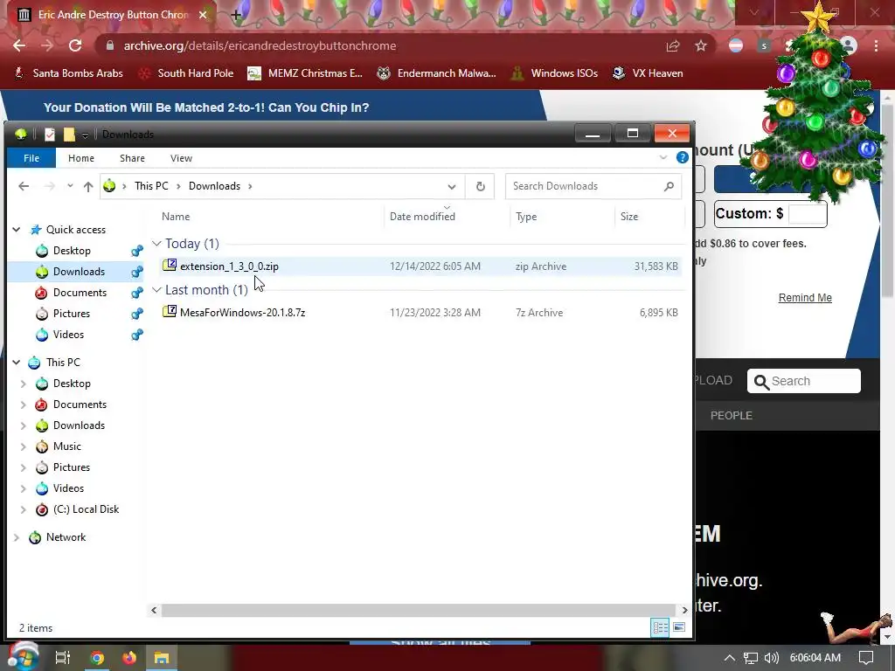
Task: Switch Explorer to details view
Action: tap(661, 627)
